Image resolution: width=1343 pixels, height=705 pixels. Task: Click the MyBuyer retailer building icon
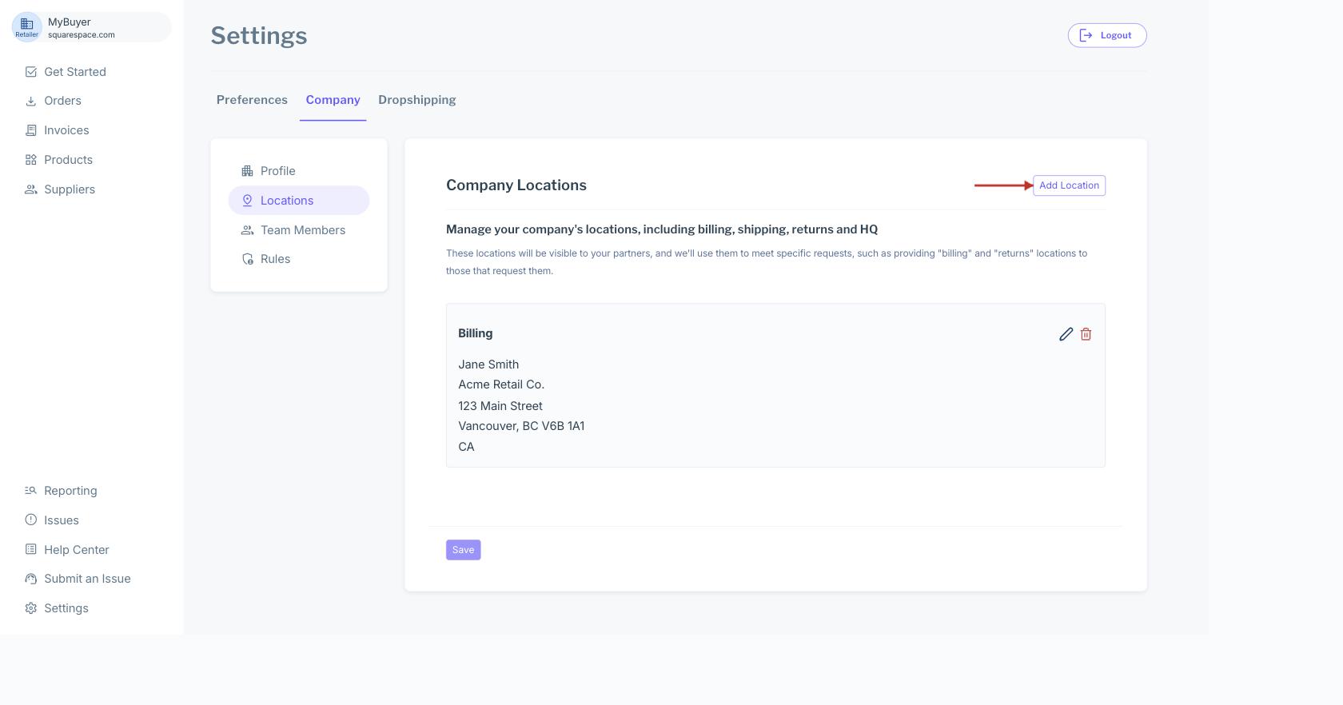[27, 26]
